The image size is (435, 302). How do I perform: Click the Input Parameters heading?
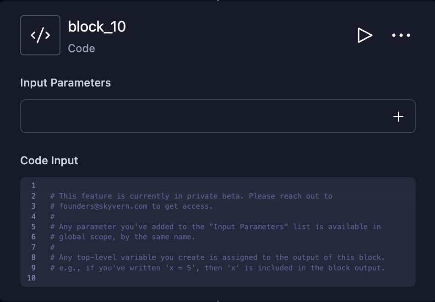coord(65,83)
